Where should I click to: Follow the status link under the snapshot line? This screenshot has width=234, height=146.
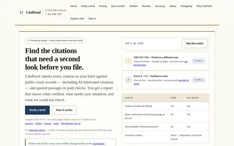coord(56,123)
